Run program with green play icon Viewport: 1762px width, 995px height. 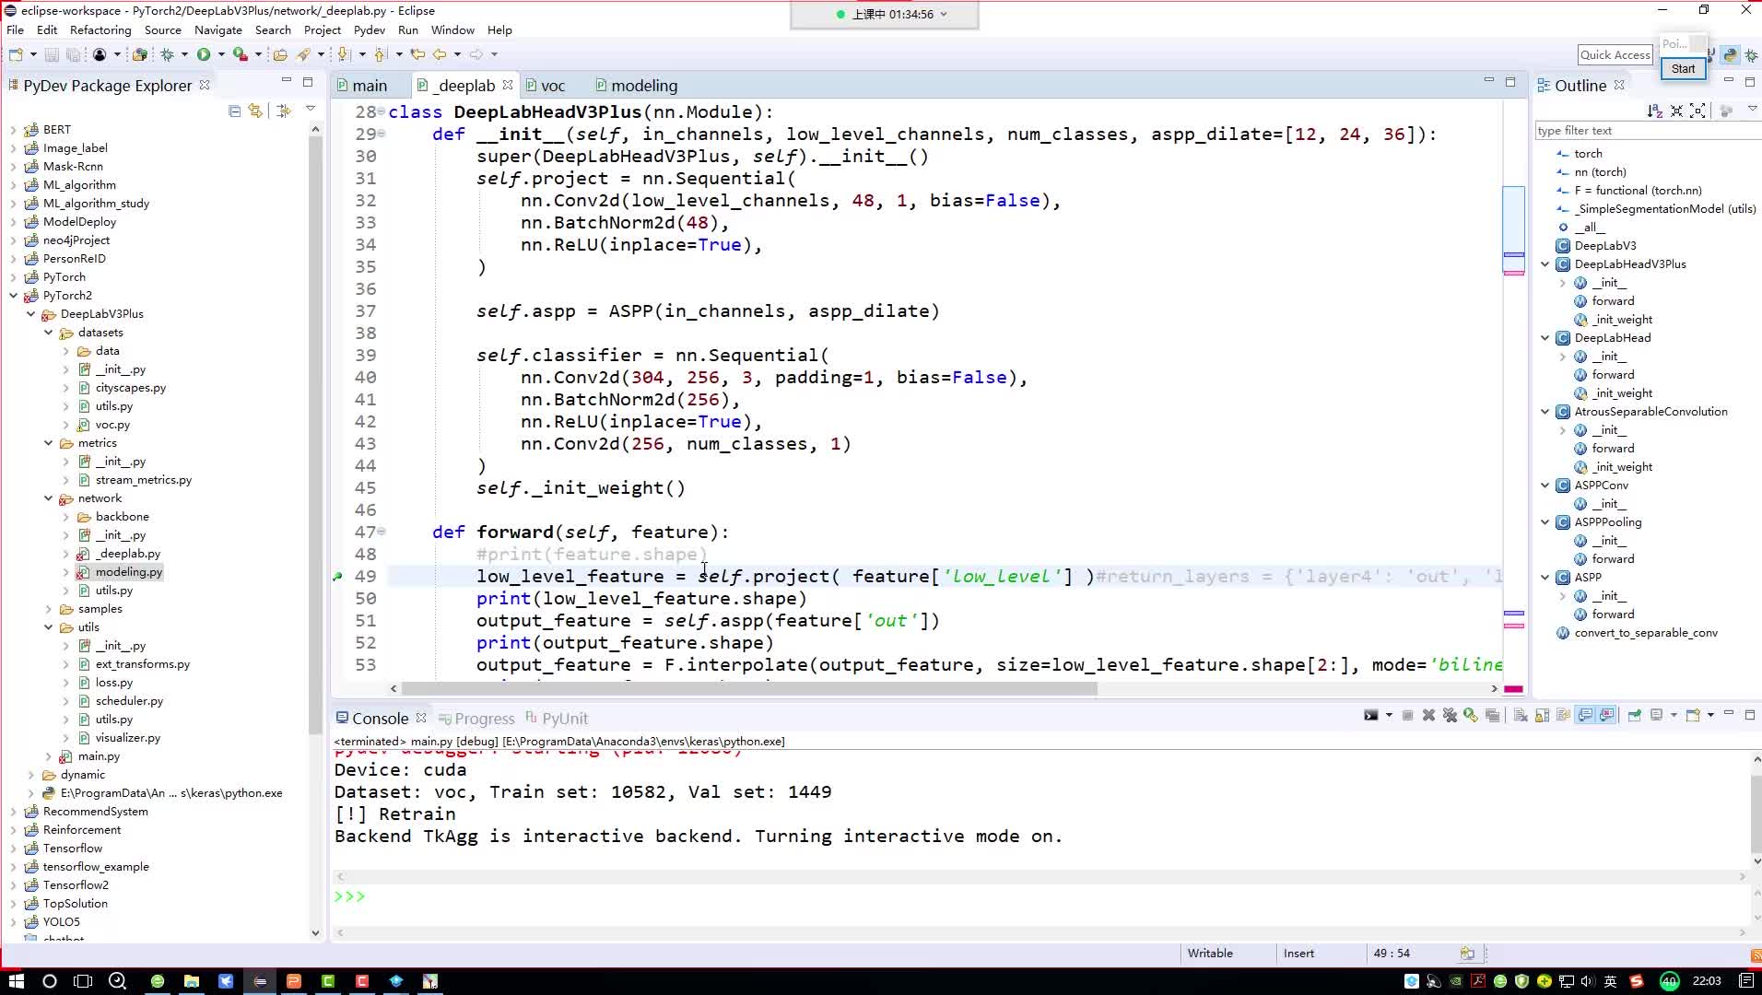point(204,54)
